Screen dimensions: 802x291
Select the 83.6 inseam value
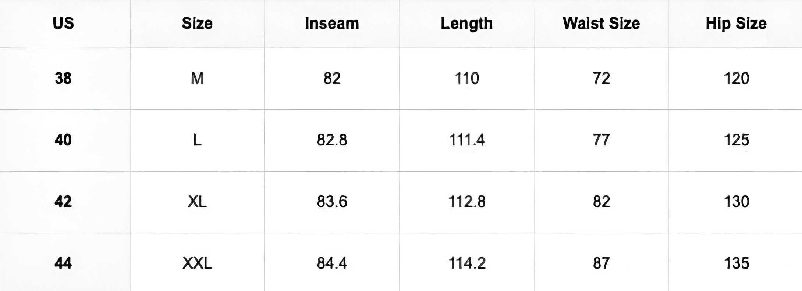[x=332, y=202]
